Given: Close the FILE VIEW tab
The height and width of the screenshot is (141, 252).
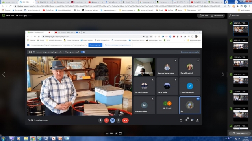Looking at the screenshot, I should pyautogui.click(x=33, y=2).
